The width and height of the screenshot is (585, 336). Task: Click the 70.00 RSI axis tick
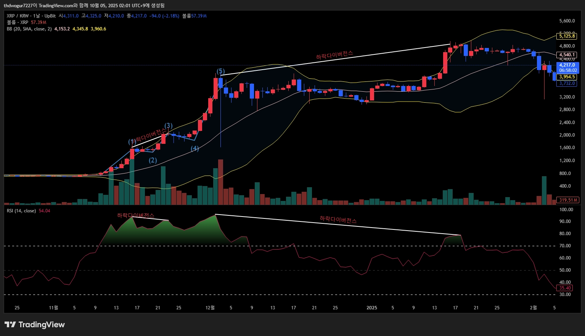[565, 246]
